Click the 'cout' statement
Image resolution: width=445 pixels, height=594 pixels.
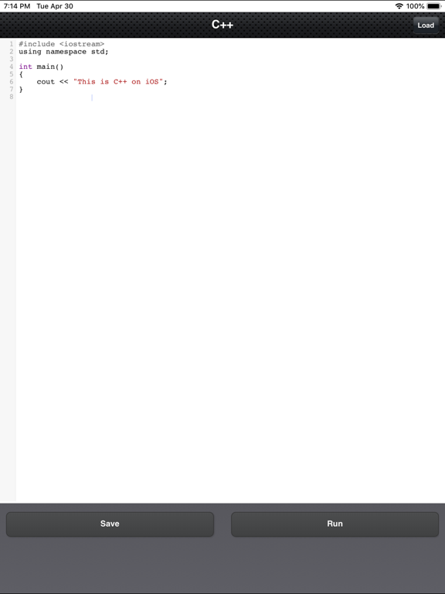coord(46,82)
